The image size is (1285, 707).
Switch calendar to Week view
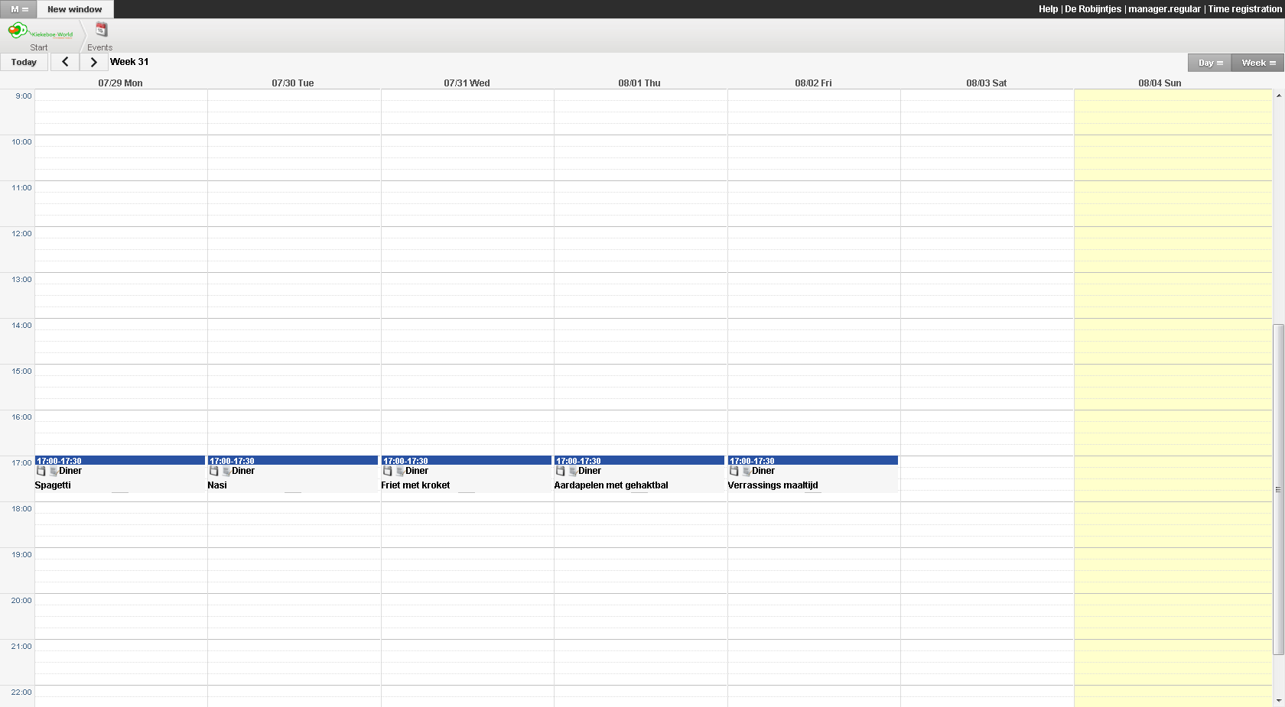(x=1257, y=63)
